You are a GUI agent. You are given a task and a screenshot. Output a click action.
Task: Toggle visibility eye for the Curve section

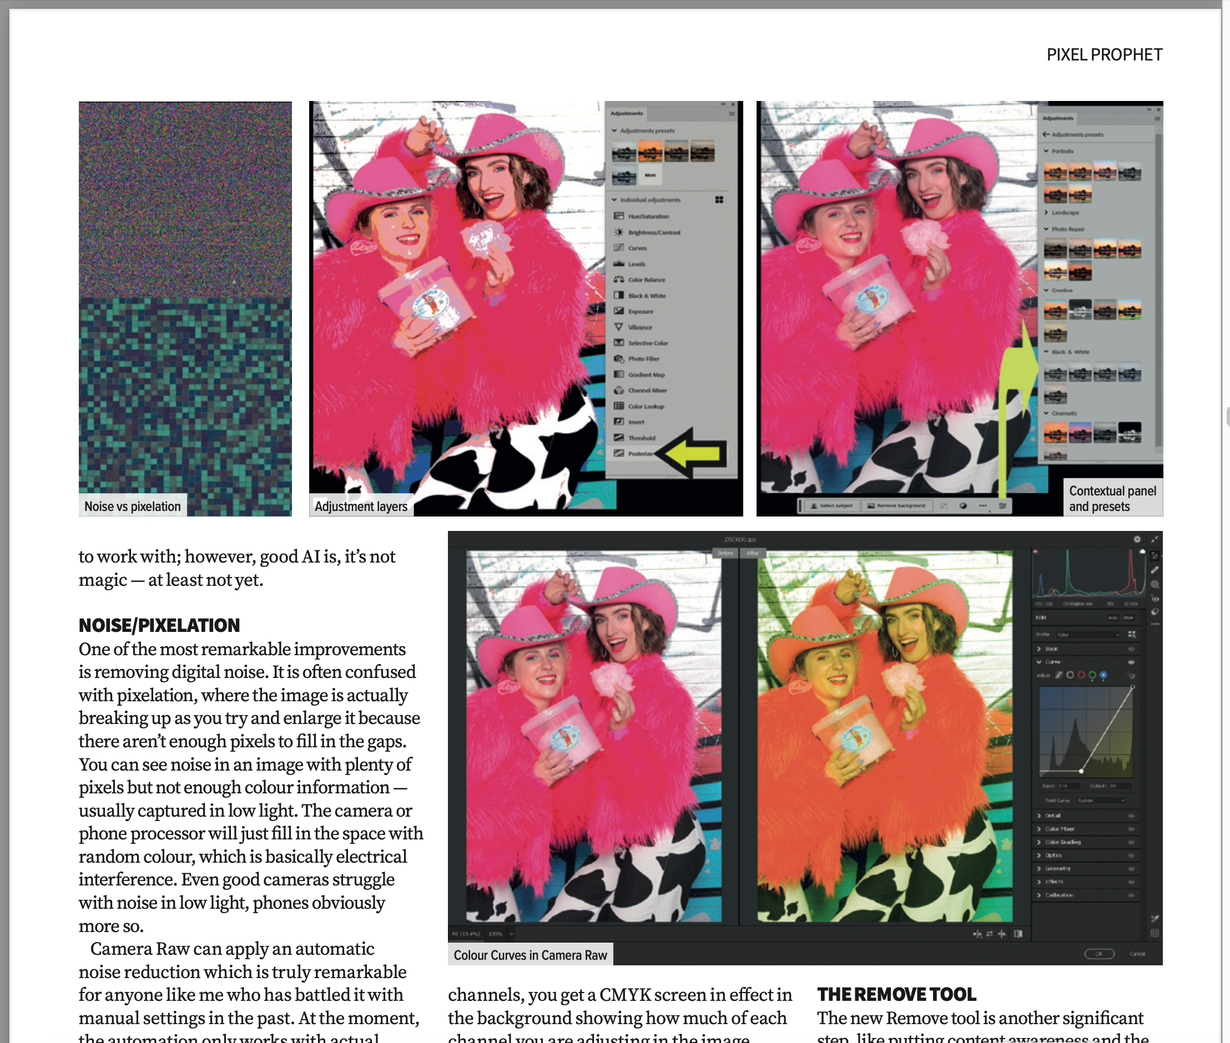(x=1131, y=662)
